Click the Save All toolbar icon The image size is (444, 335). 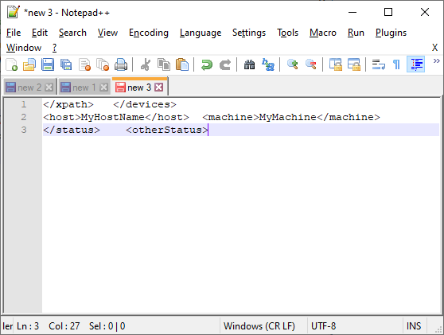point(66,64)
